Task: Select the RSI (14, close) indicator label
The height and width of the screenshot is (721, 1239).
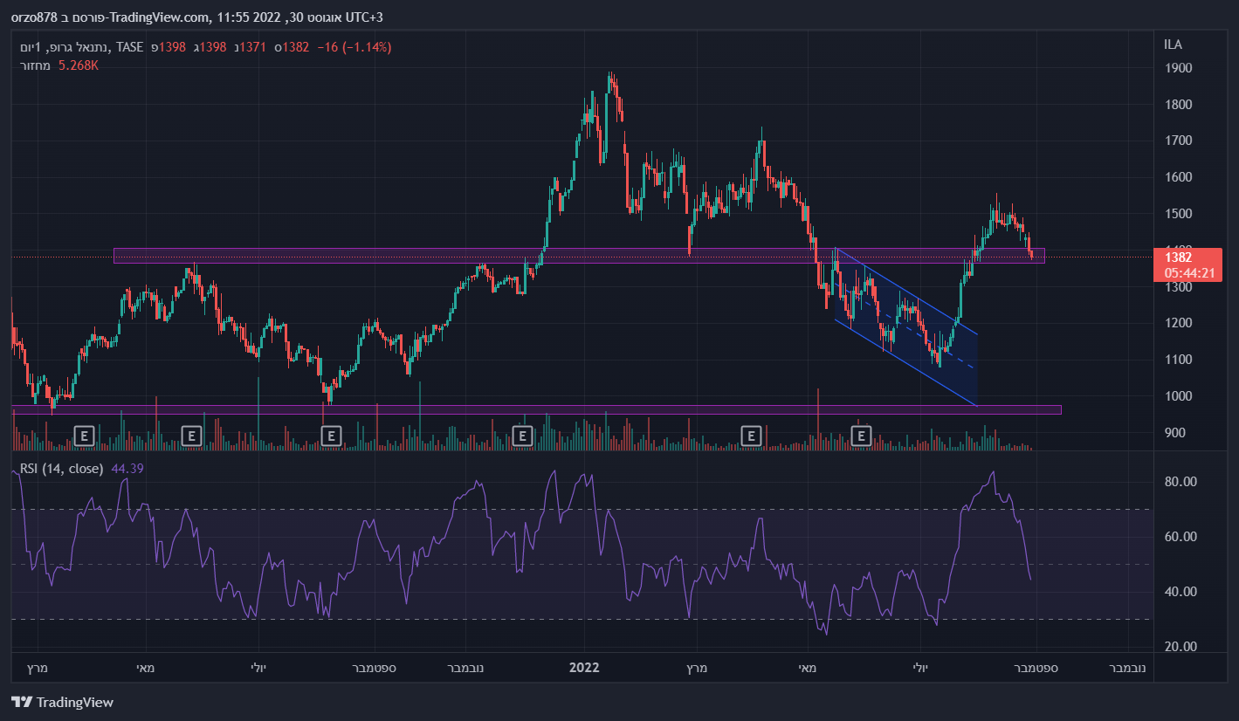Action: tap(61, 469)
